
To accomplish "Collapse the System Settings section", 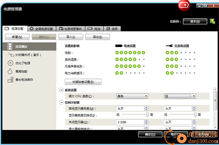I will [61, 90].
